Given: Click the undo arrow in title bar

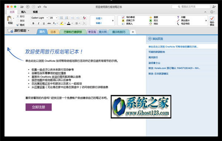Looking at the screenshot, I should coord(39,7).
